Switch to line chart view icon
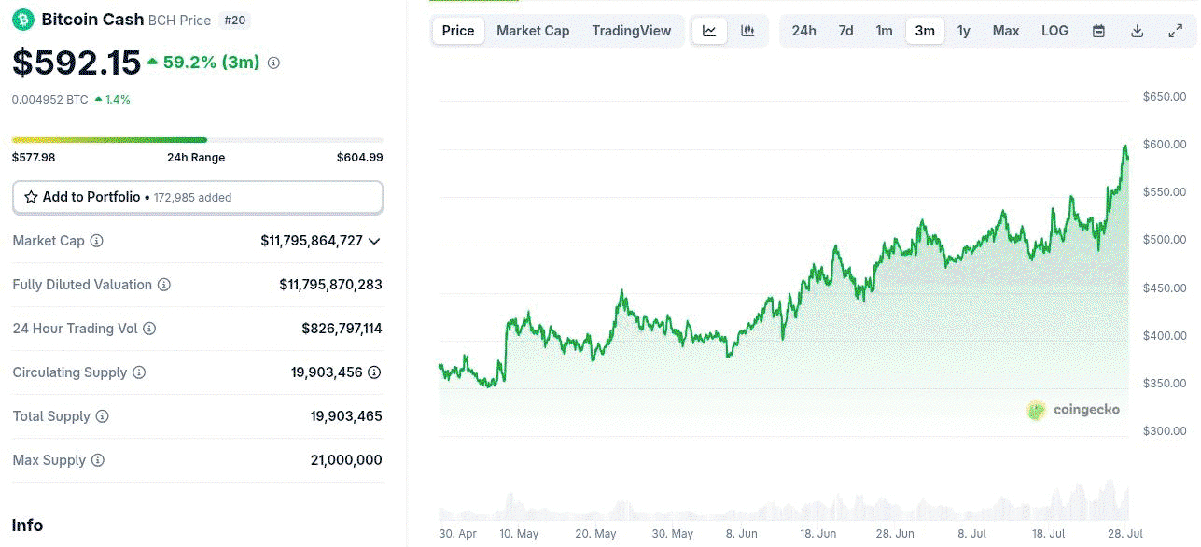 [709, 31]
